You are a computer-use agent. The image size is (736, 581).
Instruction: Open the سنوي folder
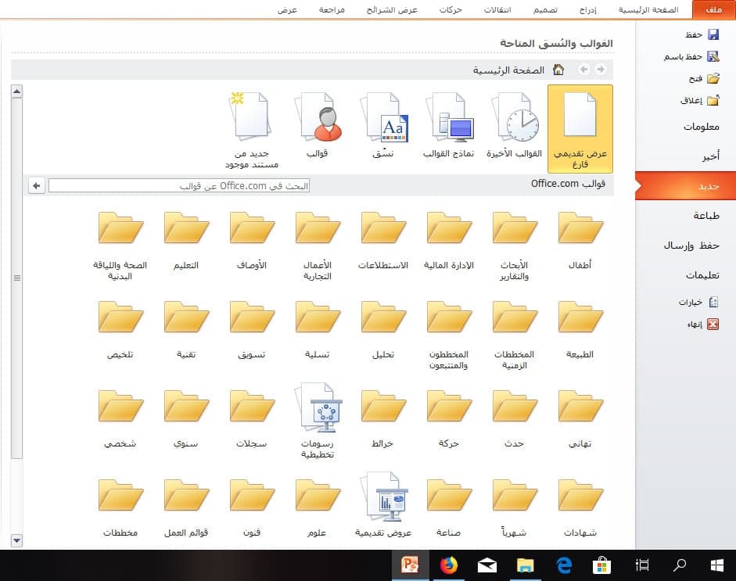coord(186,418)
